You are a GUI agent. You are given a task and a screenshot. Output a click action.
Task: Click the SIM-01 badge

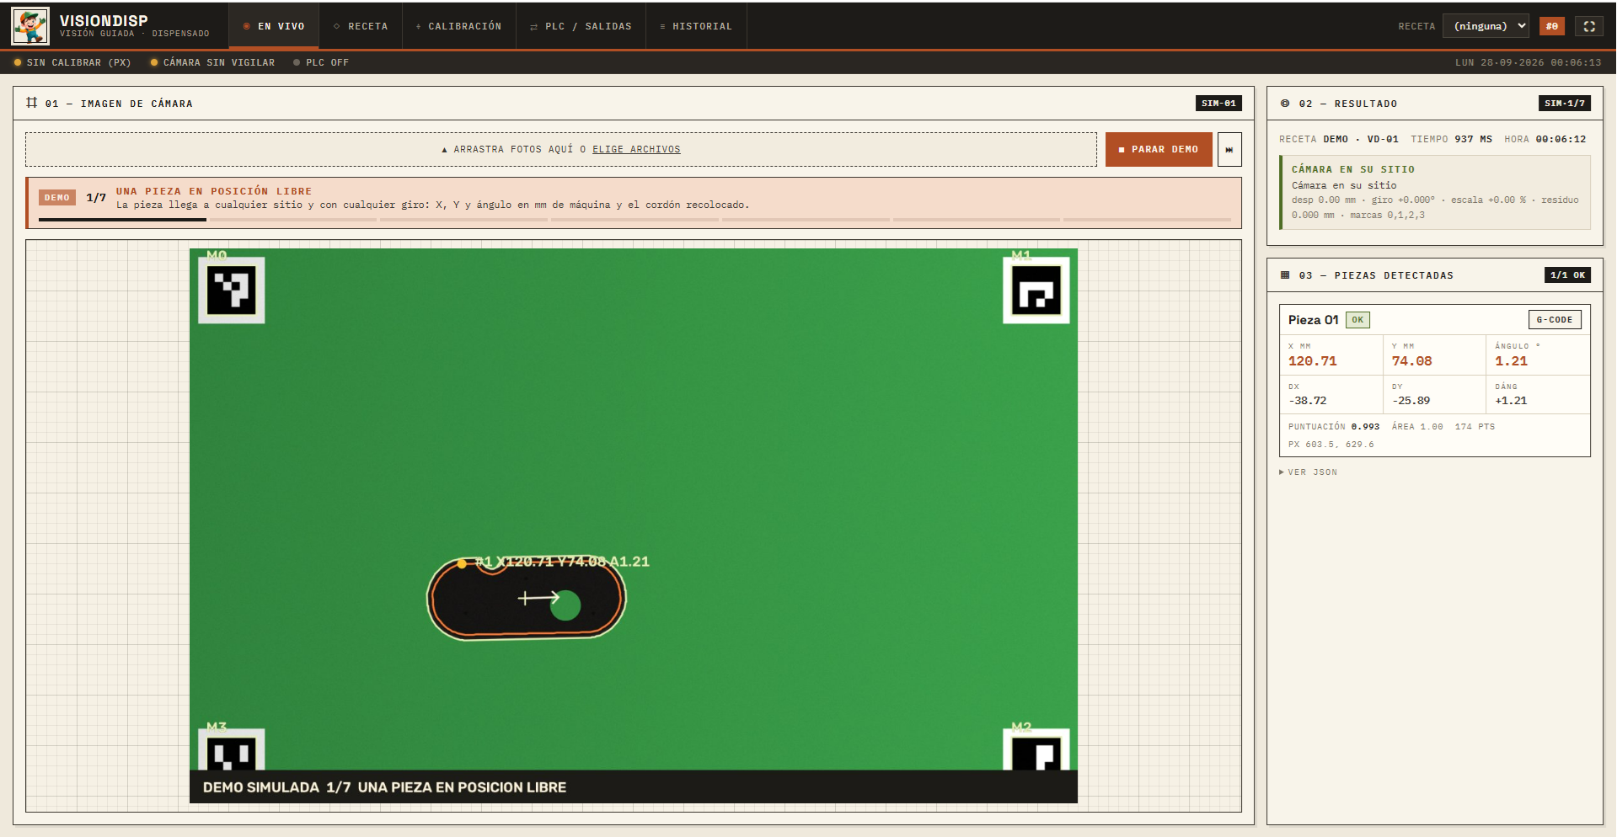[x=1218, y=103]
